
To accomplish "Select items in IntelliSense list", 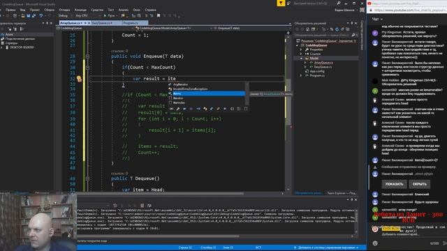I will pos(207,93).
